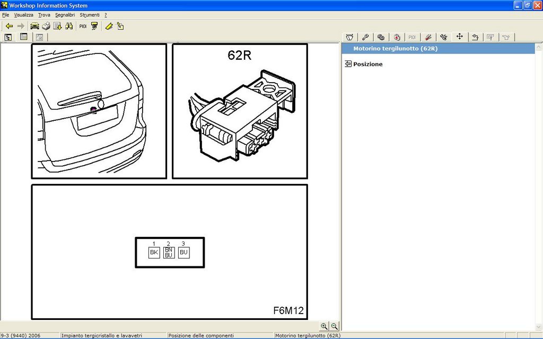The image size is (543, 339).
Task: Restore down the Workshop Information System window
Action: (528, 5)
